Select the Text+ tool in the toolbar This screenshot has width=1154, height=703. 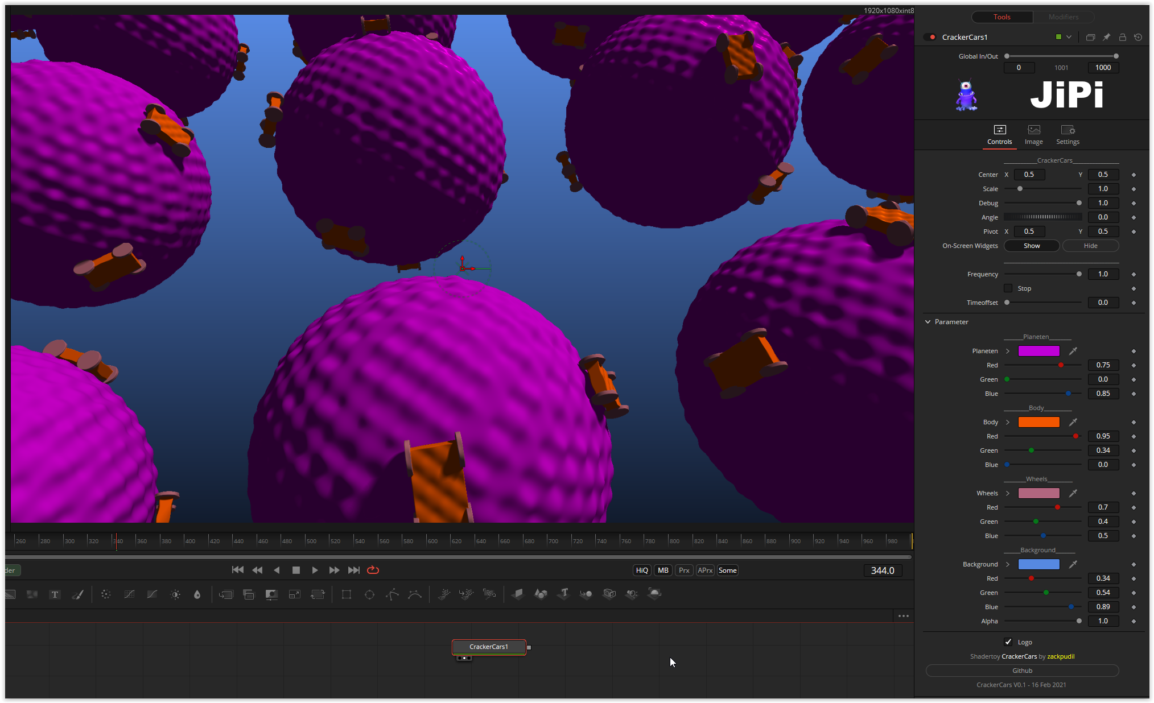point(55,594)
